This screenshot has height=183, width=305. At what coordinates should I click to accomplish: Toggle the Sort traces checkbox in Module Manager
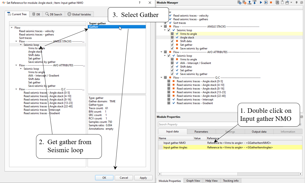[165, 23]
